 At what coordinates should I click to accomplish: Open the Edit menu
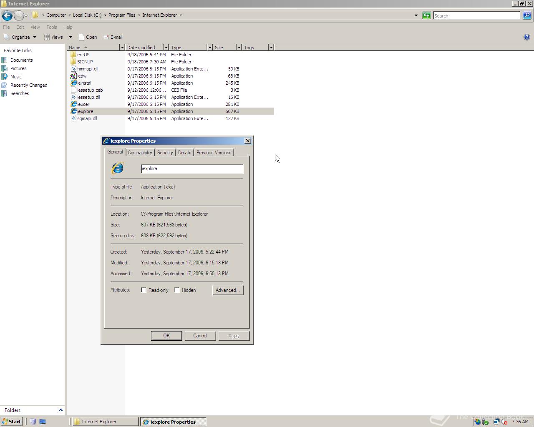coord(20,27)
